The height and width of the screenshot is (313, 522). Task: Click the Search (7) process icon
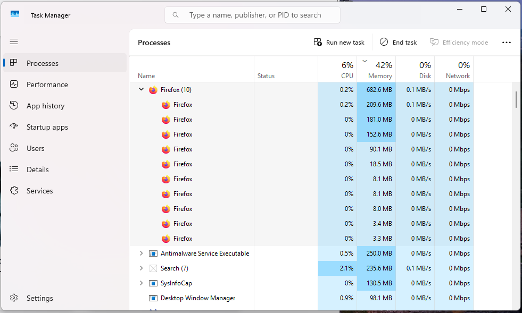(153, 268)
